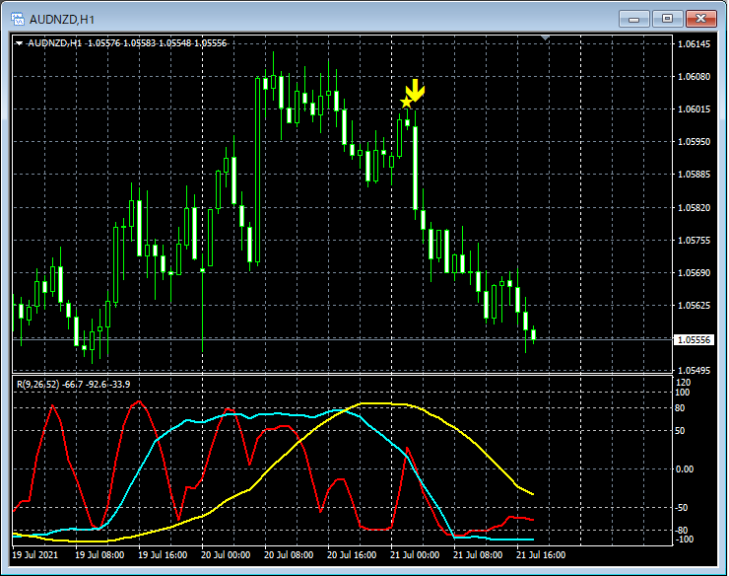
Task: Click the 20 Jul 16:00 time label
Action: pos(352,555)
